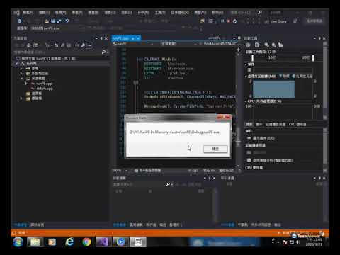Screen dimensions: 340x255
Task: Expand the runPE.cpp file node
Action: [x=26, y=84]
